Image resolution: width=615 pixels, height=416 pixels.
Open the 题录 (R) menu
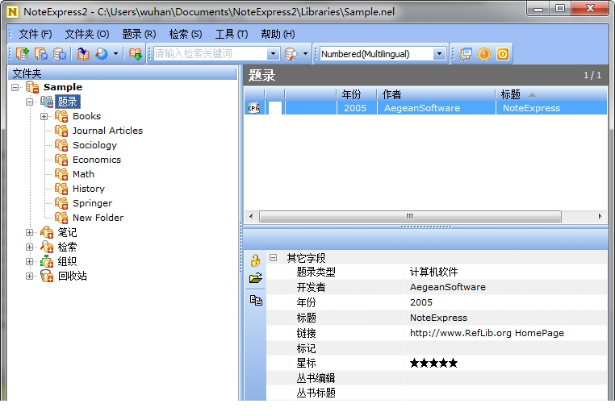[139, 34]
